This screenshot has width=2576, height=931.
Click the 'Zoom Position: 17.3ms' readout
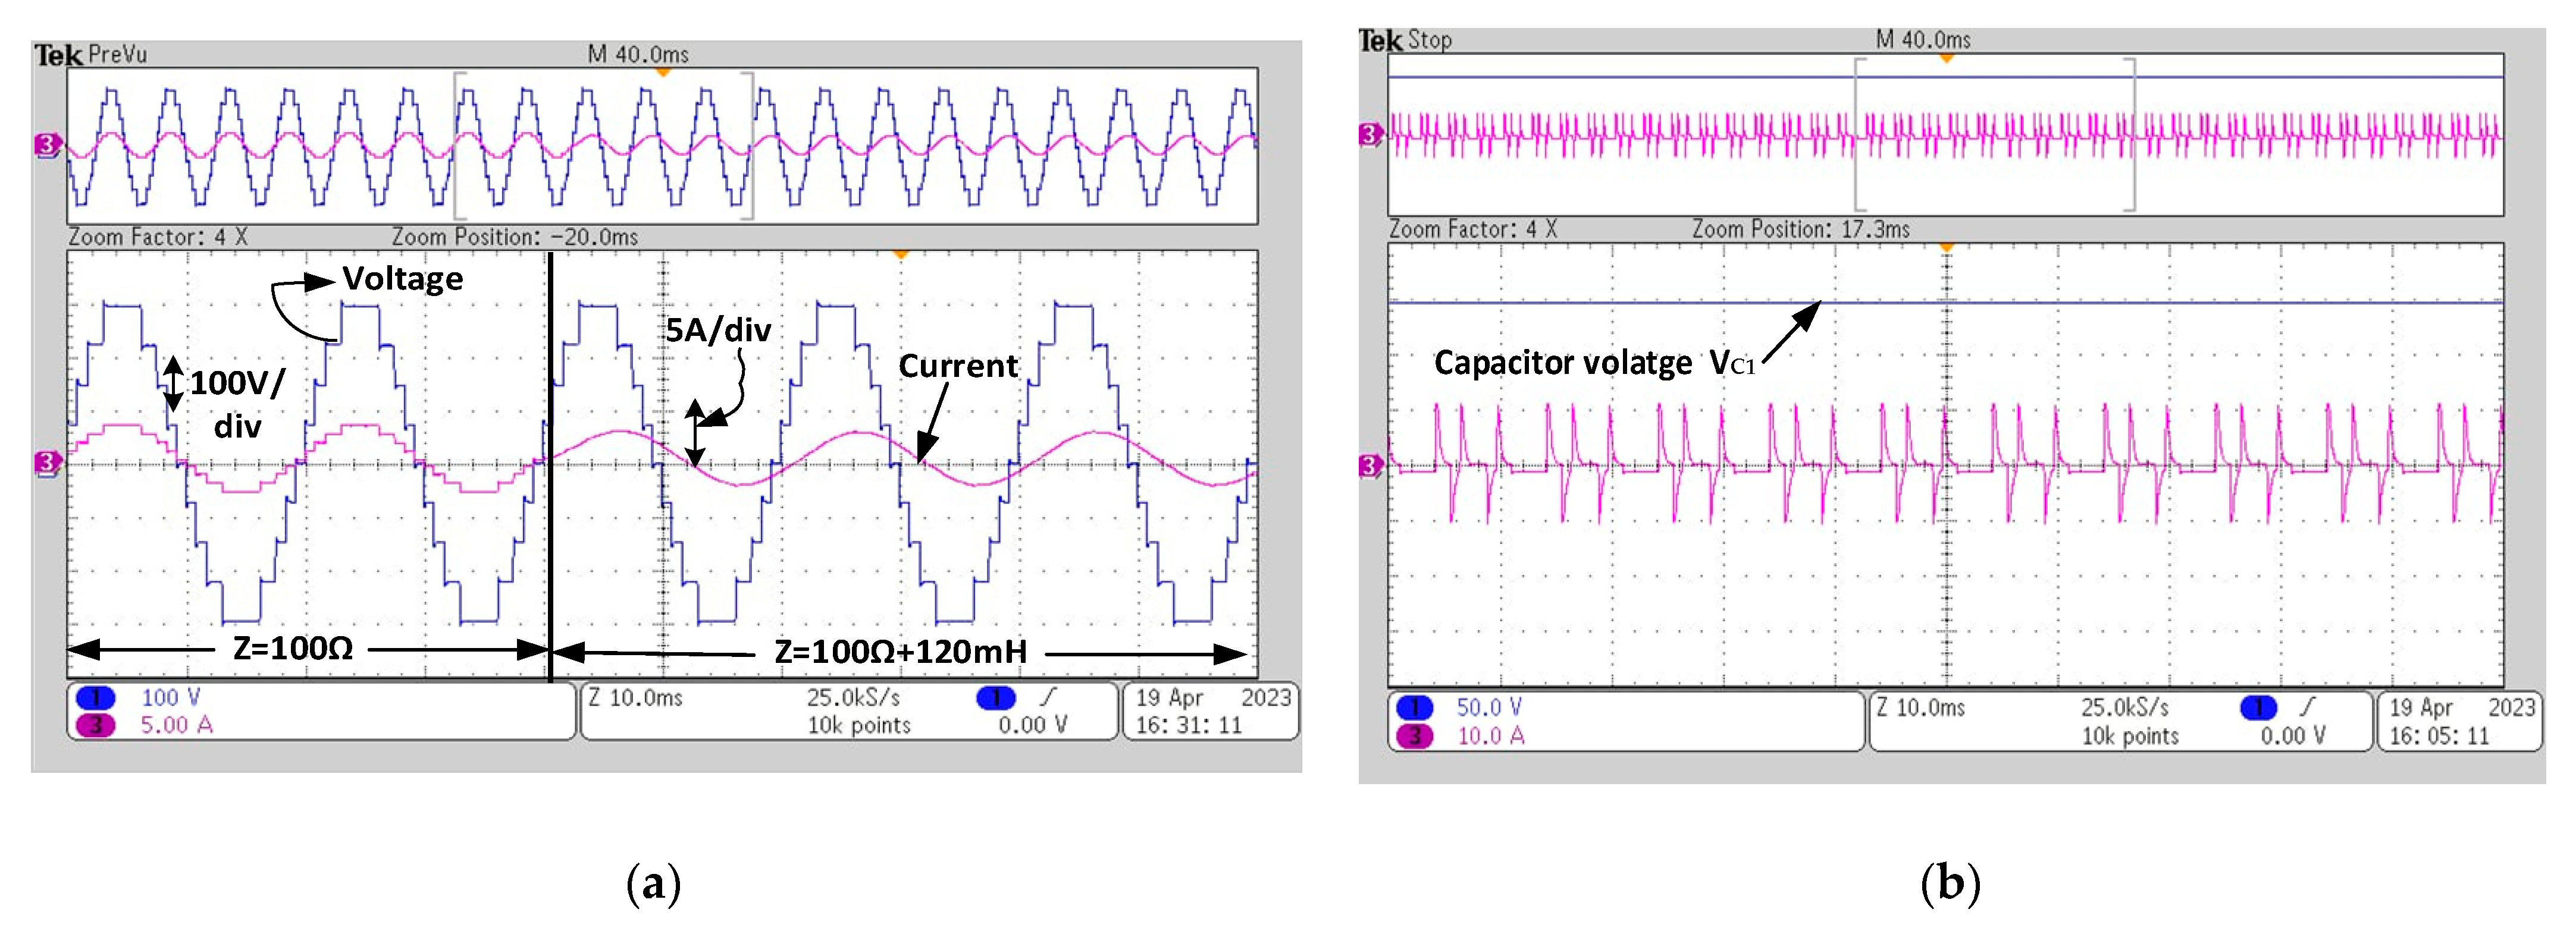click(x=1800, y=229)
